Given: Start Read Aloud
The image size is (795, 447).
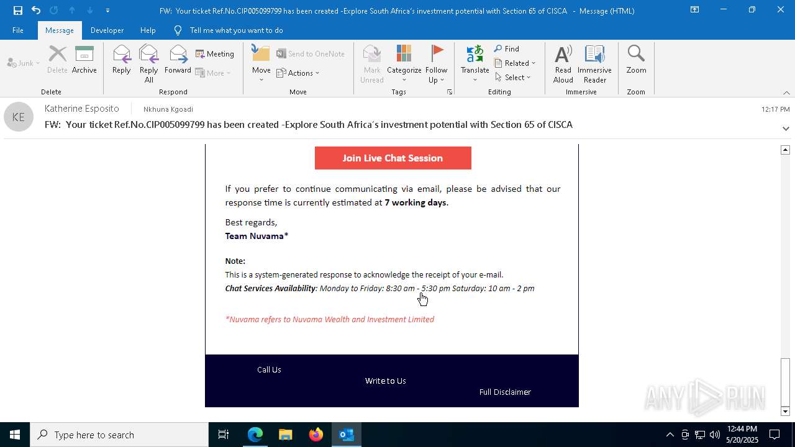Looking at the screenshot, I should [x=563, y=64].
